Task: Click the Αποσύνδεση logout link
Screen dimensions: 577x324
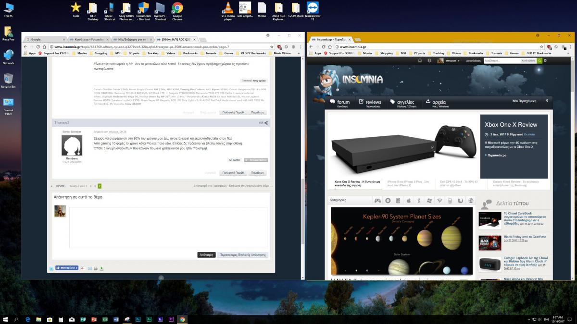Action: click(473, 61)
